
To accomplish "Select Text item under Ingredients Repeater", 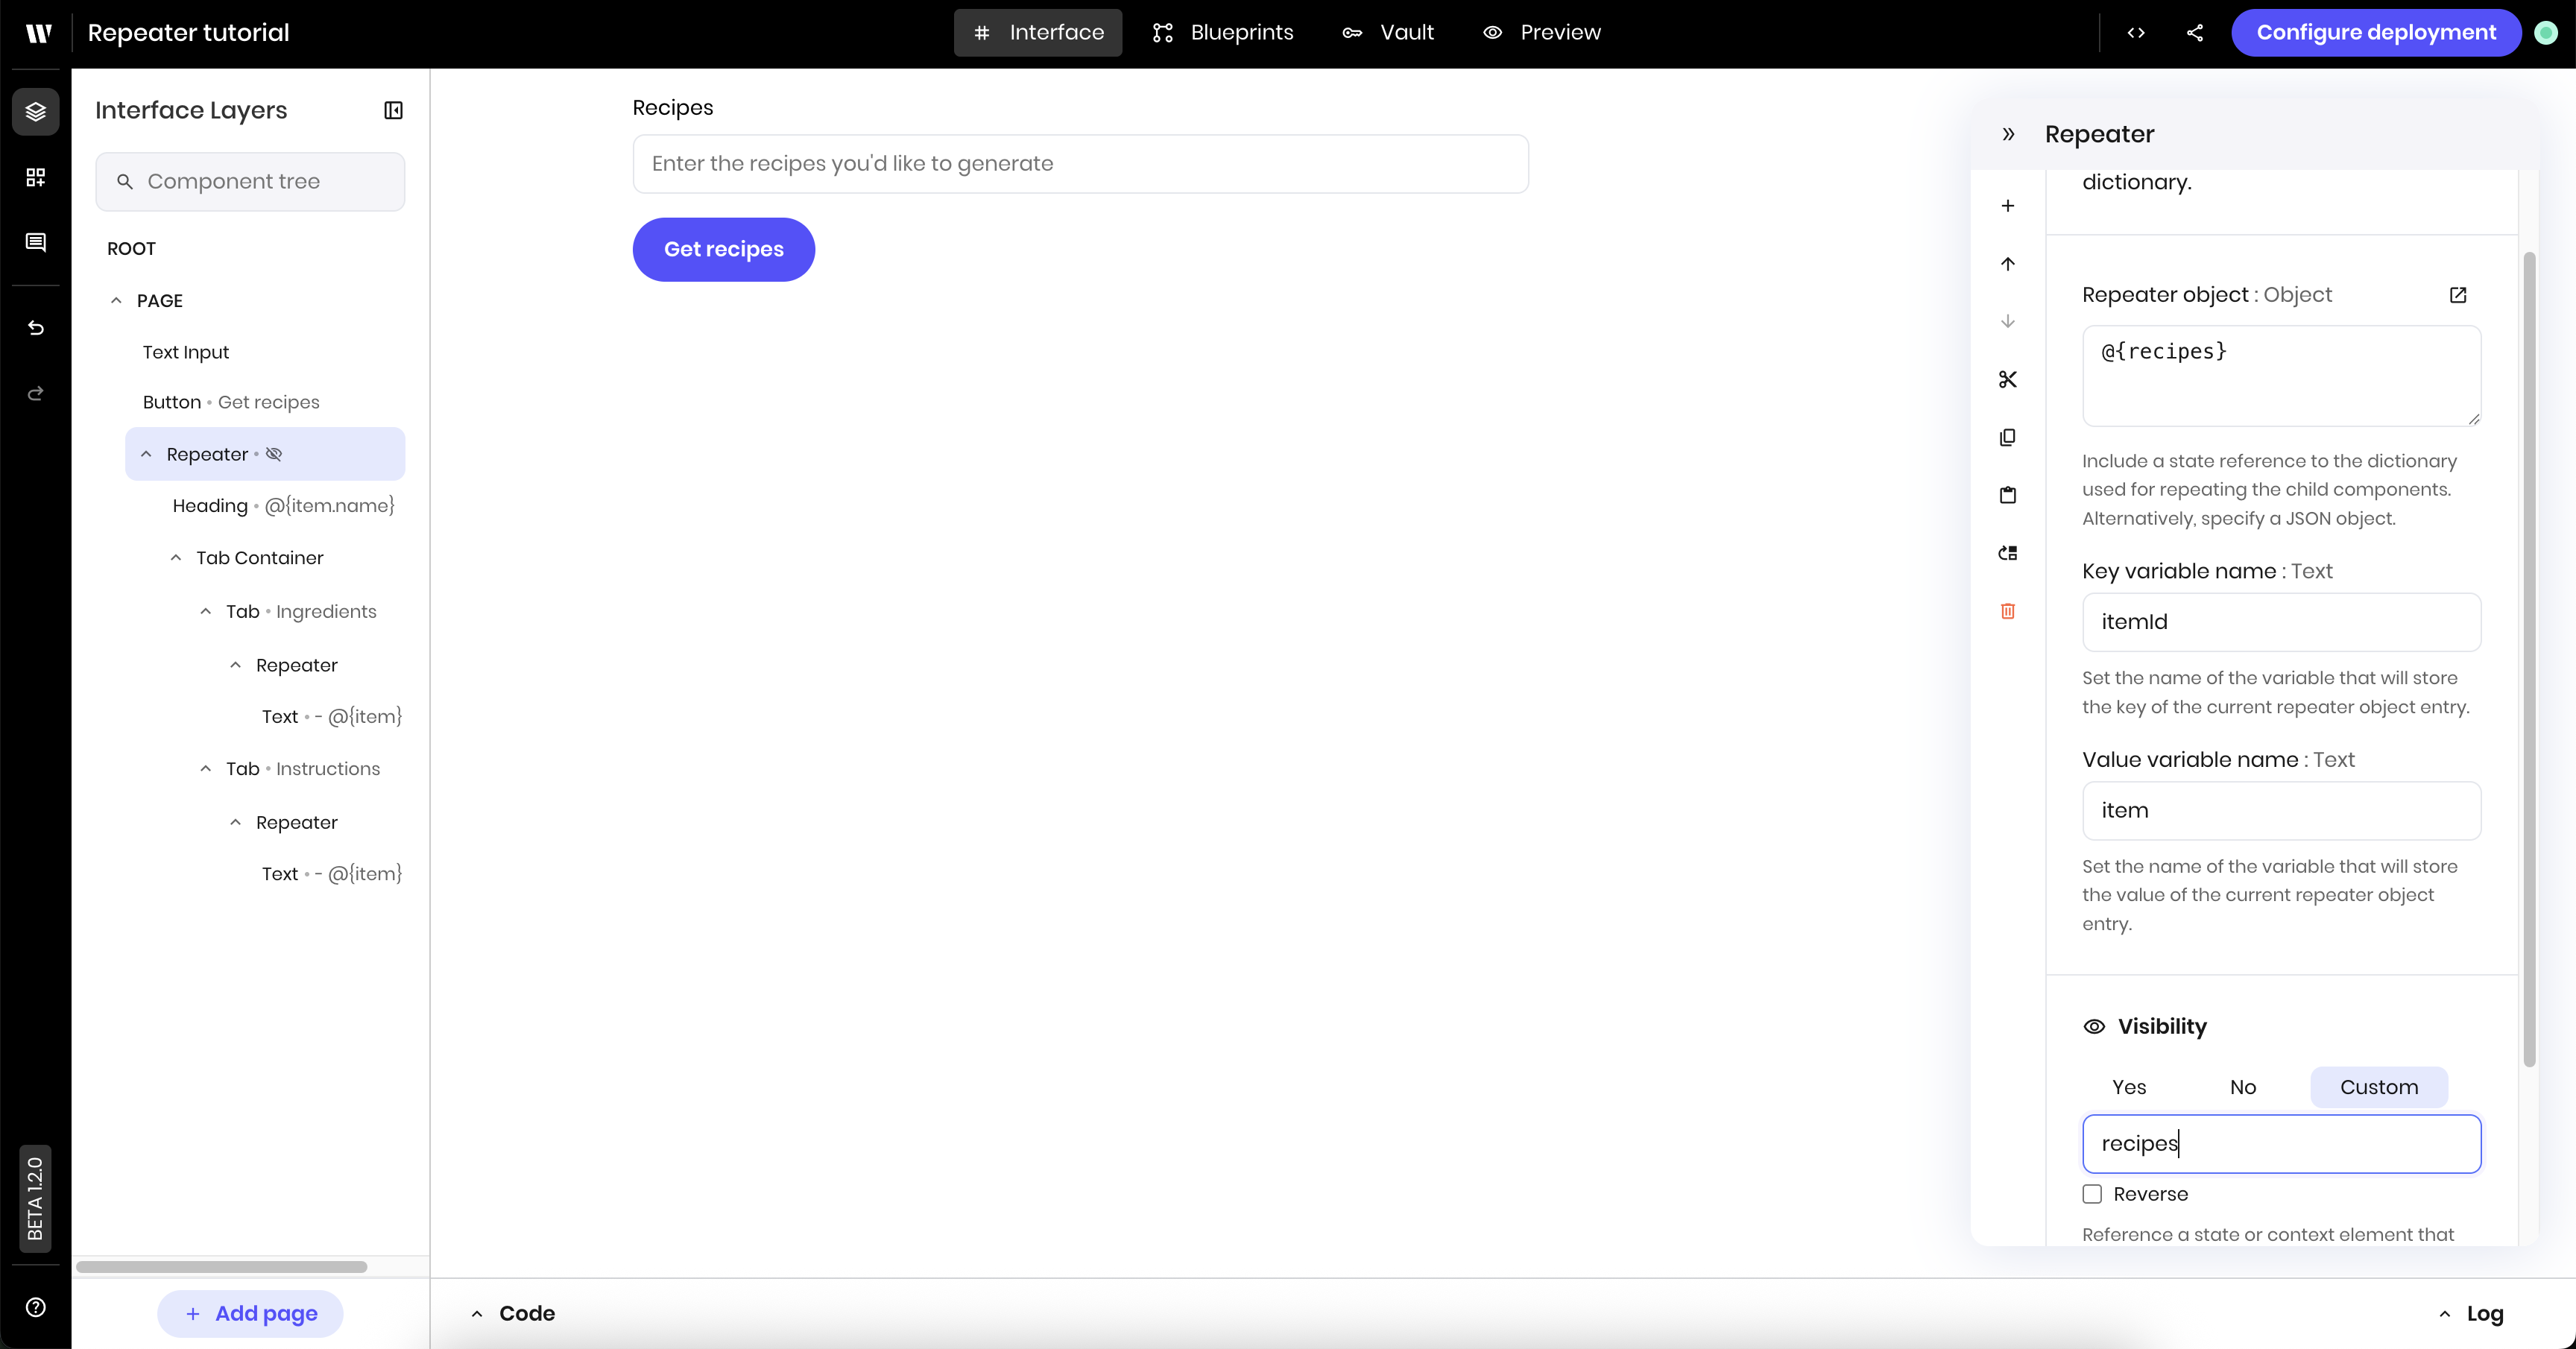I will 332,717.
